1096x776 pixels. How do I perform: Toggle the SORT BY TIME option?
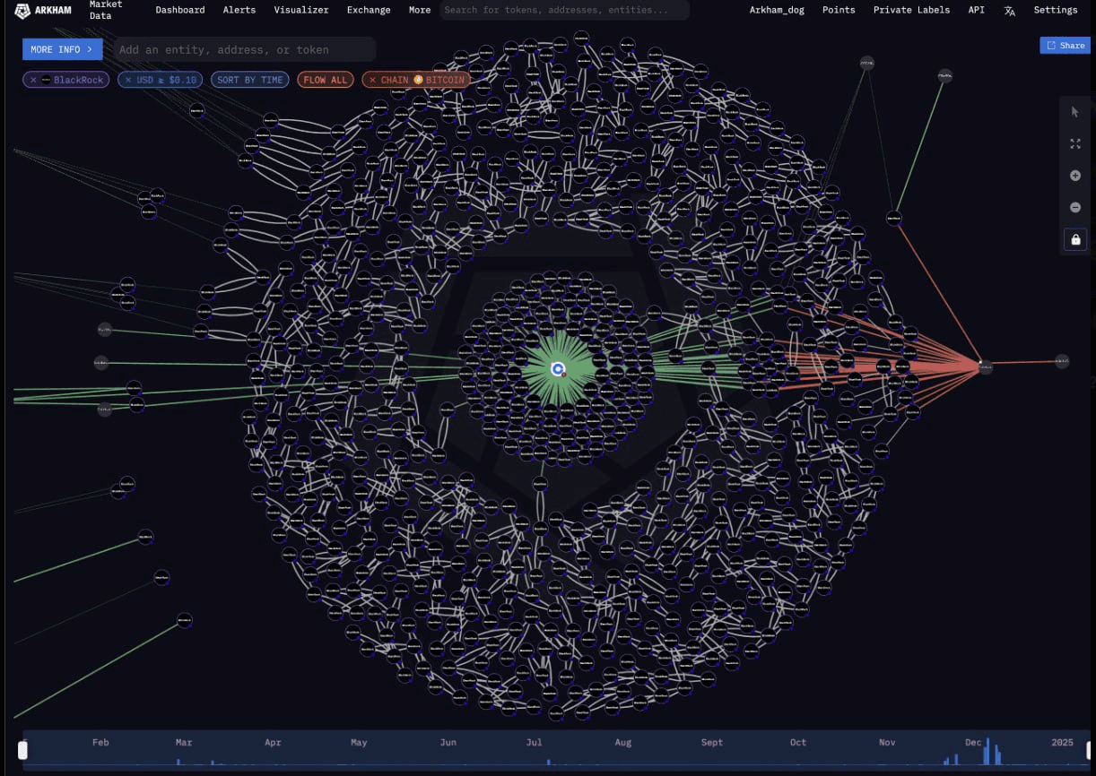(x=250, y=80)
